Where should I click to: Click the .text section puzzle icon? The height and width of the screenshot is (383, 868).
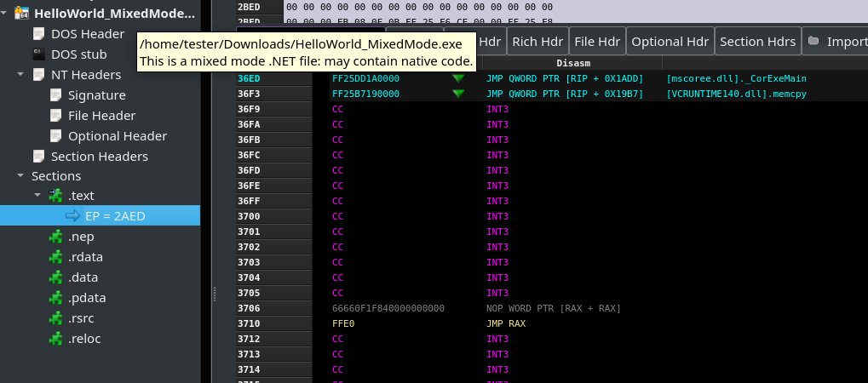pos(55,196)
